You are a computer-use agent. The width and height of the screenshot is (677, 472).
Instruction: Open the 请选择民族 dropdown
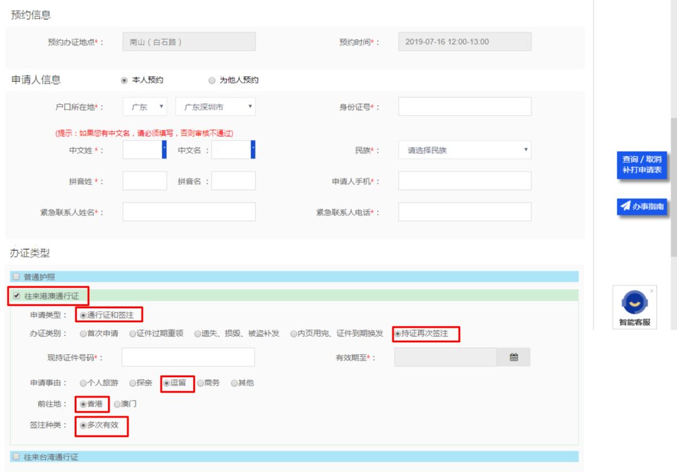coord(464,150)
